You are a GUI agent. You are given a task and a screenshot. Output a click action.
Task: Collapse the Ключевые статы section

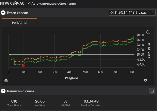click(3, 91)
